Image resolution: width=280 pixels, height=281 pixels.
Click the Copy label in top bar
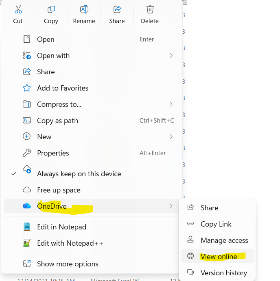pos(51,21)
